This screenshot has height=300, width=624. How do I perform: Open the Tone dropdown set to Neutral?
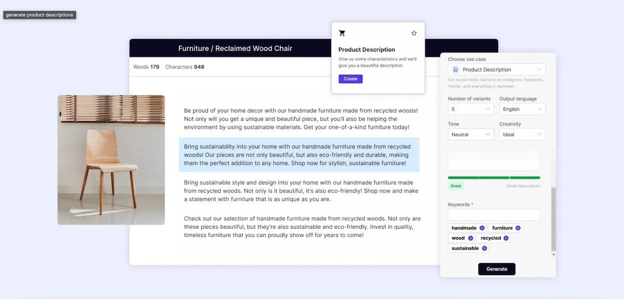pyautogui.click(x=471, y=135)
